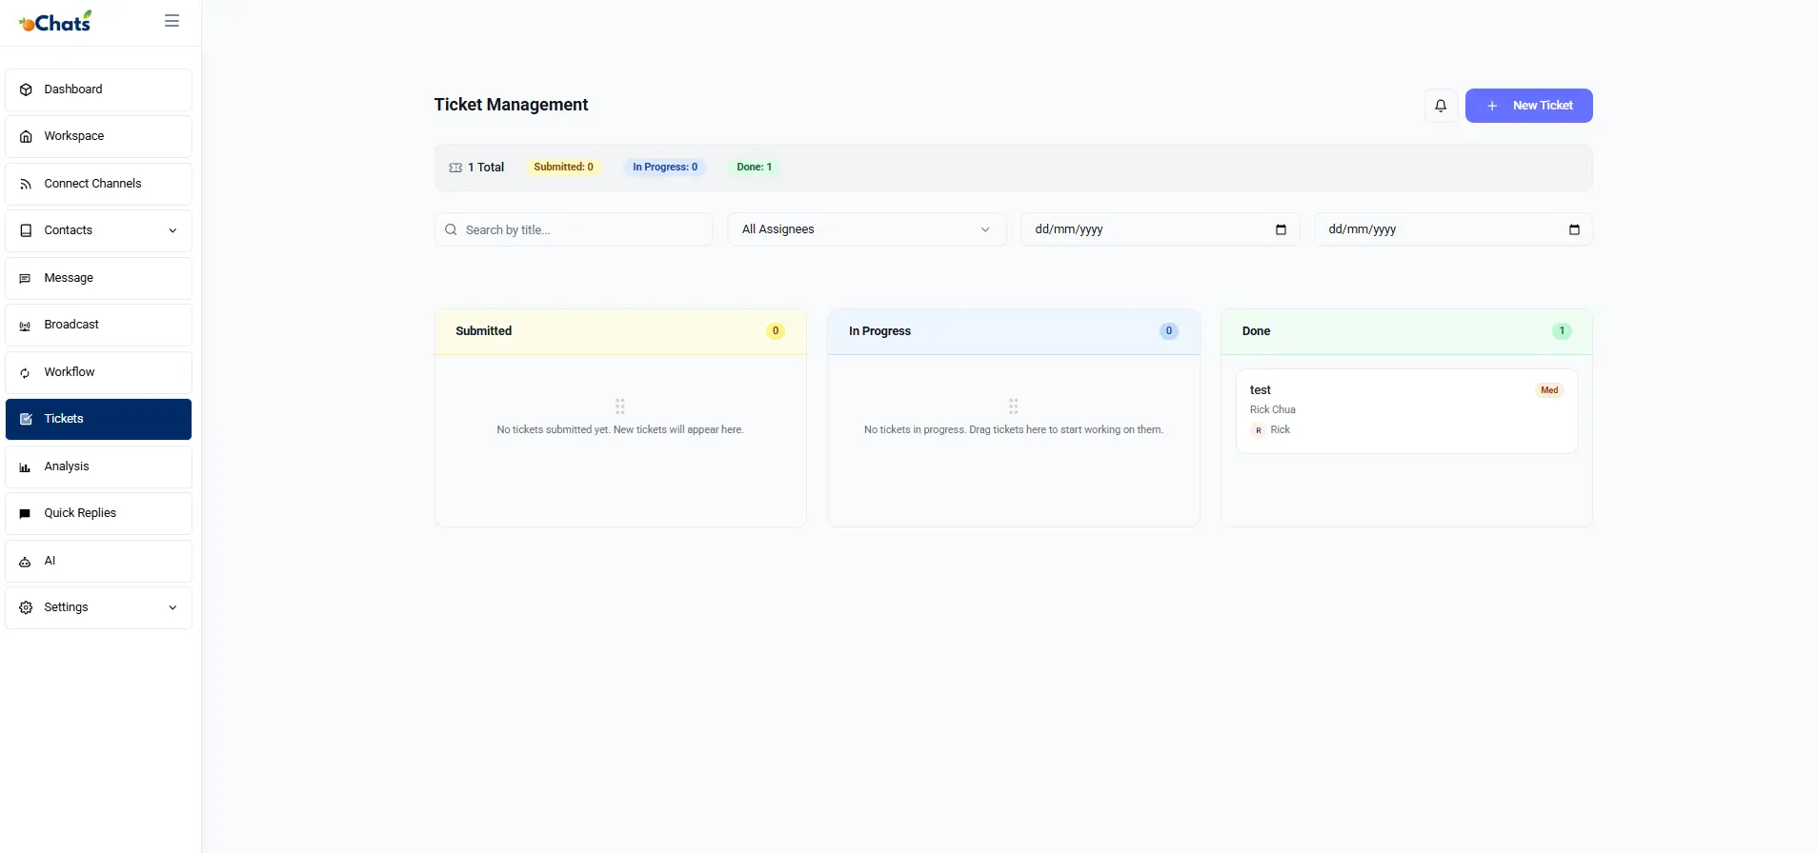1817x853 pixels.
Task: Click the 1 Total label
Action: pos(486,168)
